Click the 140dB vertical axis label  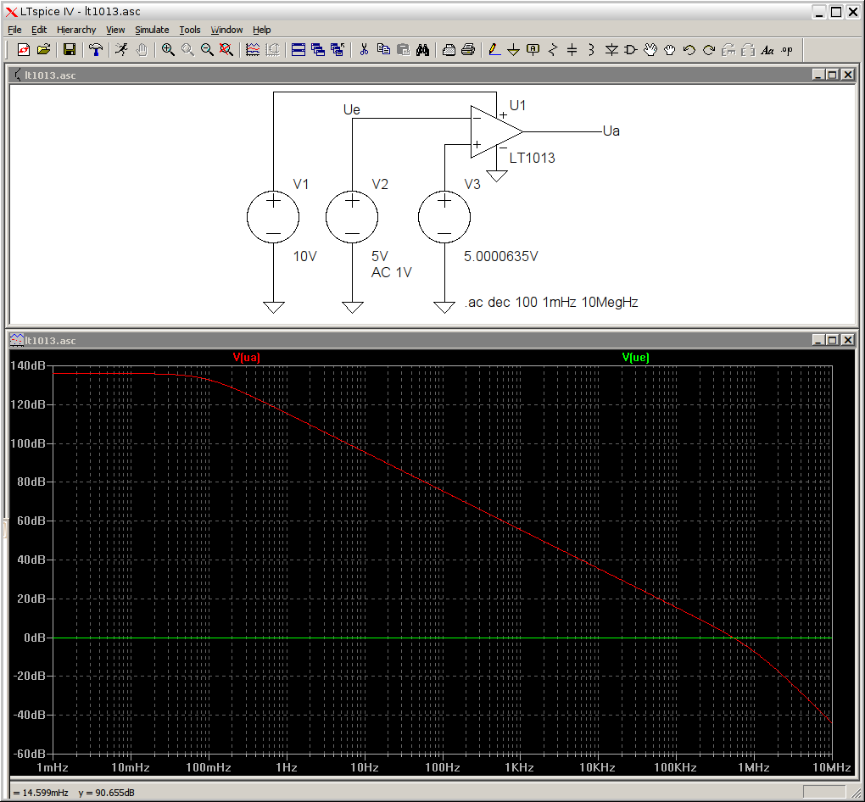click(28, 365)
